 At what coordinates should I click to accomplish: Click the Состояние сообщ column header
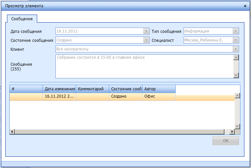pyautogui.click(x=126, y=89)
